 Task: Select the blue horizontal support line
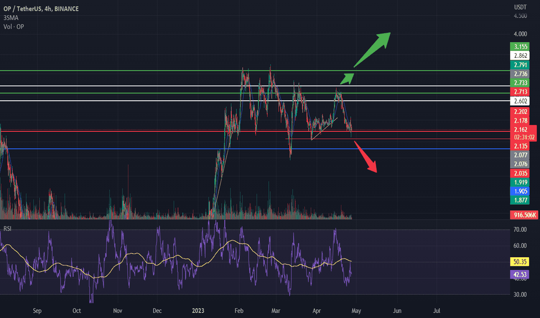255,149
